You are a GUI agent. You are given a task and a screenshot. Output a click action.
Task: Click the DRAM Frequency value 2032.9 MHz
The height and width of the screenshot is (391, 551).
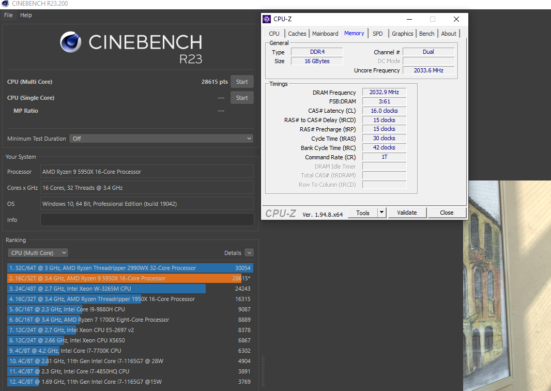[x=384, y=92]
